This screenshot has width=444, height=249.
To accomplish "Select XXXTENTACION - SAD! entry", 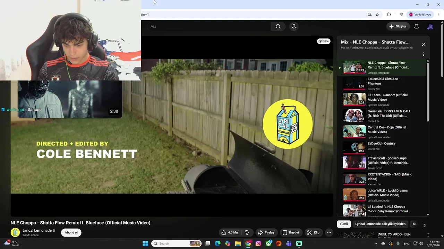I will point(382,179).
